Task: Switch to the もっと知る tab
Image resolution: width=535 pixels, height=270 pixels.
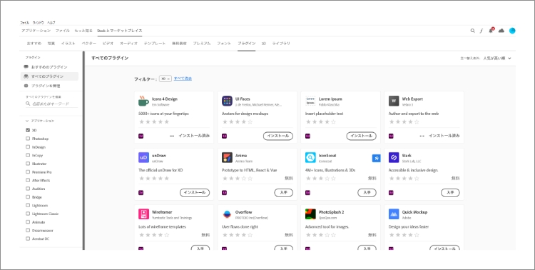Action: (83, 31)
